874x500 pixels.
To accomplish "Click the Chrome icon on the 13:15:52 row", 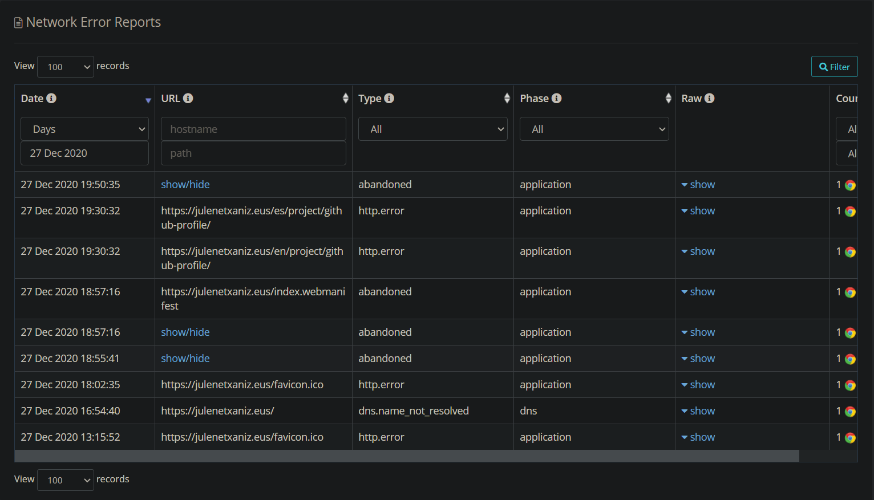I will [851, 437].
